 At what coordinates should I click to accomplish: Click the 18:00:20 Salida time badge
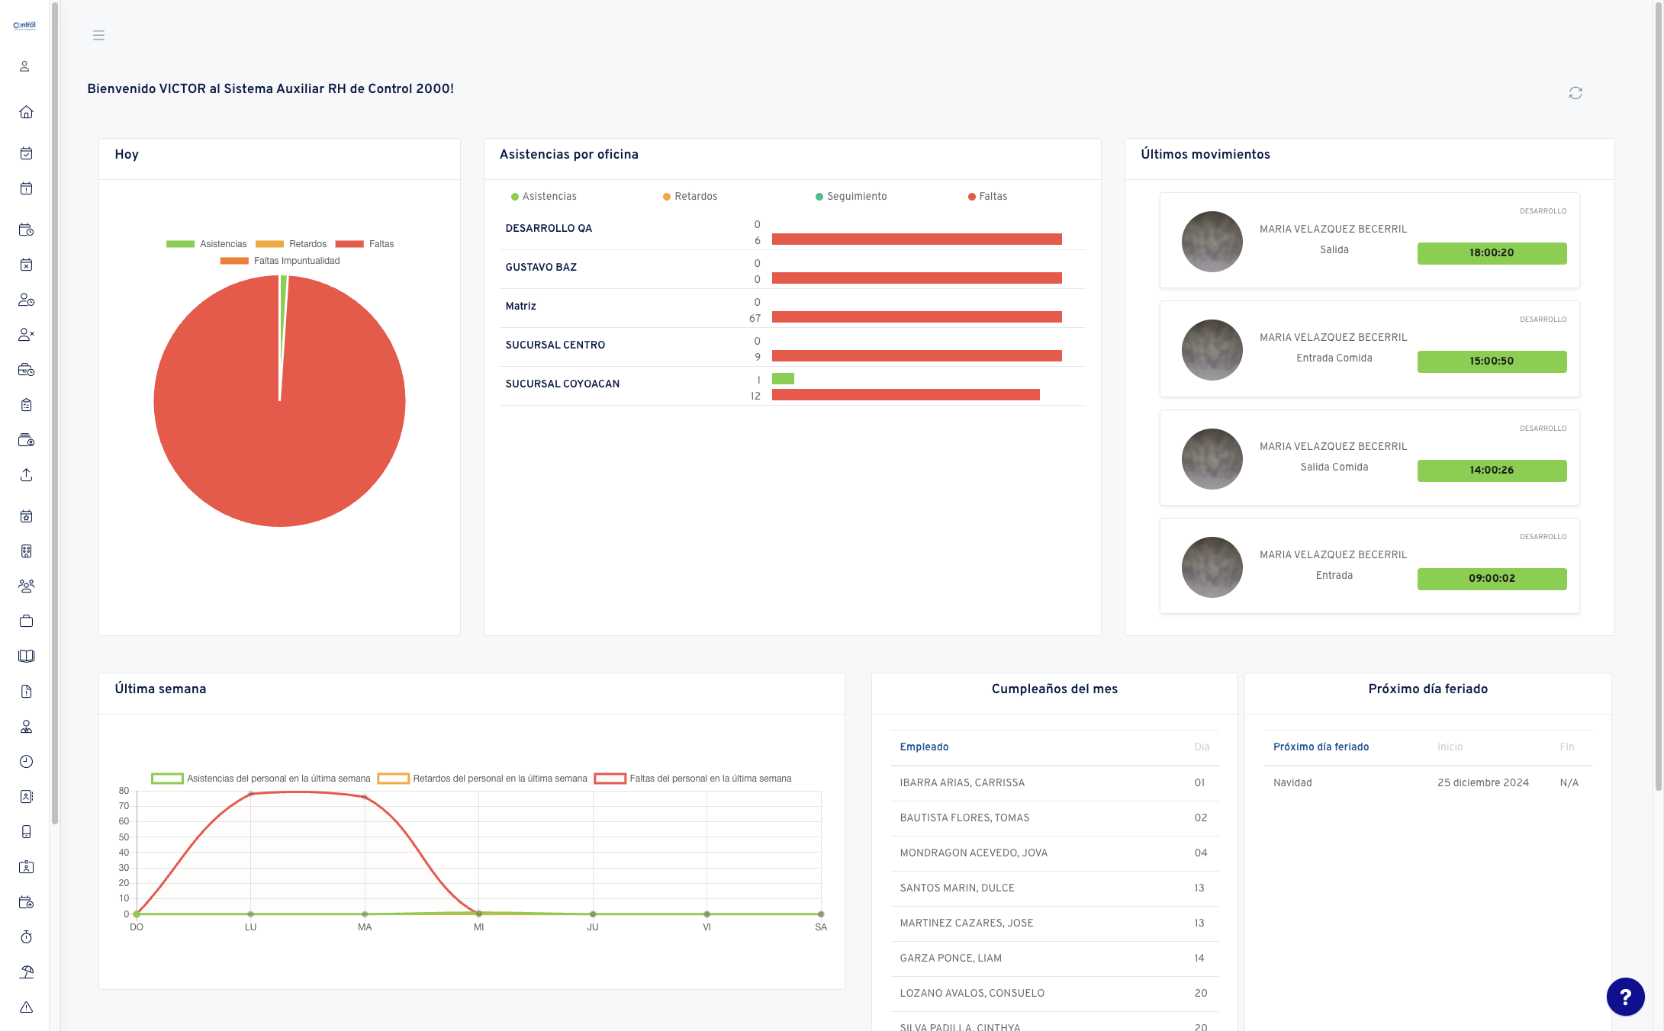tap(1492, 253)
